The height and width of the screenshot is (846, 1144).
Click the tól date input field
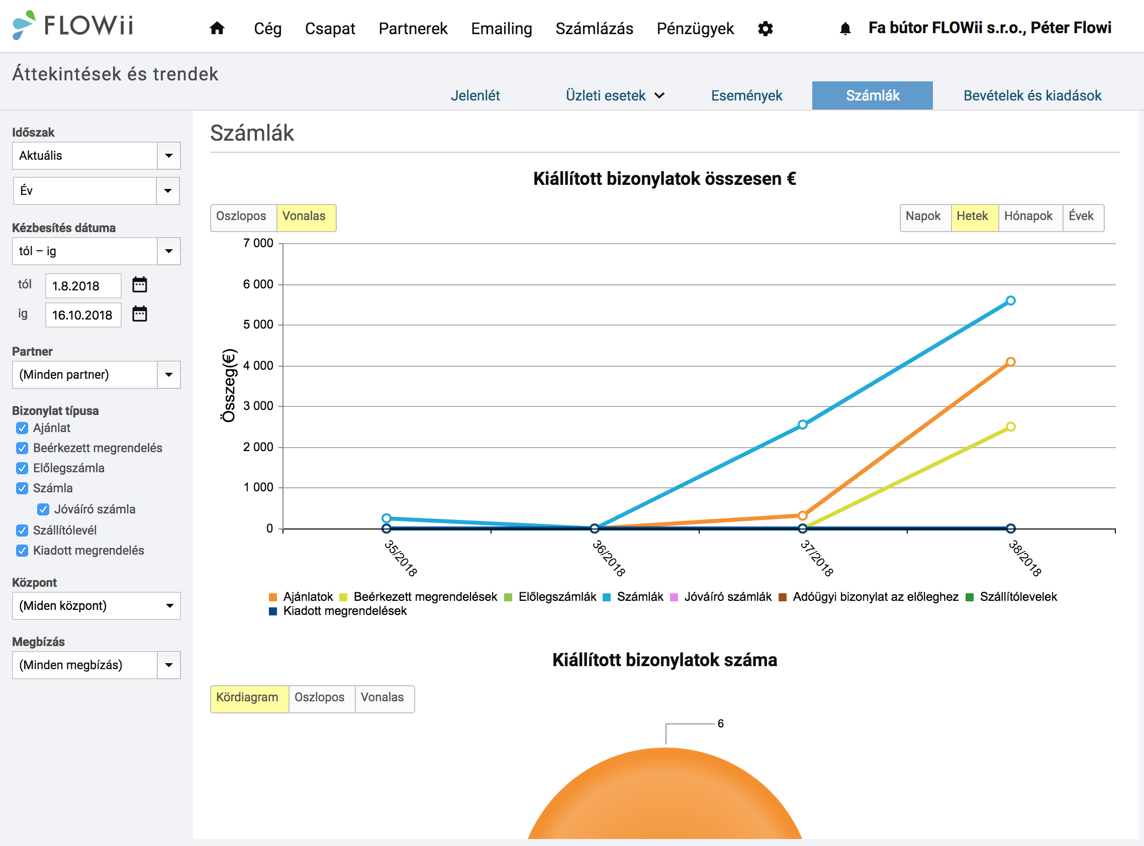click(83, 286)
